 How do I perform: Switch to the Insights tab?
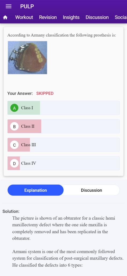[x=71, y=17]
